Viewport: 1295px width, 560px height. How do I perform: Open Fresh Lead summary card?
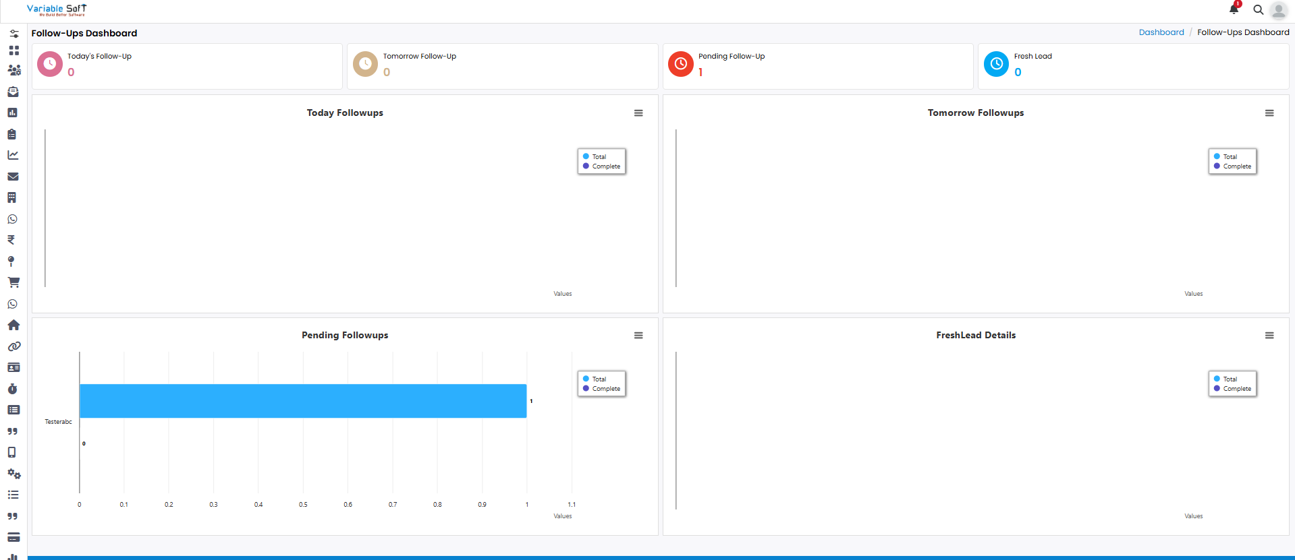click(1134, 66)
